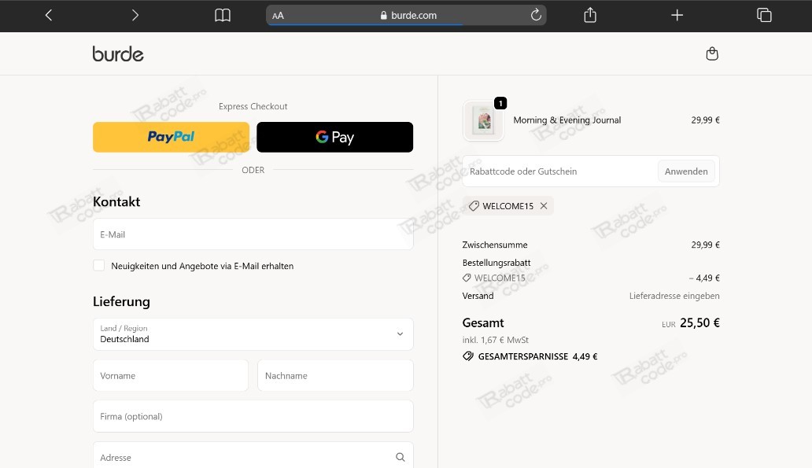Click the Express Checkout label
The width and height of the screenshot is (812, 468).
(253, 106)
